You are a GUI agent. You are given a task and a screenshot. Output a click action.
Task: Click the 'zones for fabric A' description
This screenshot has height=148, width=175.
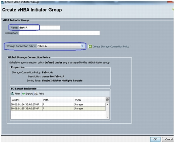point(53,77)
